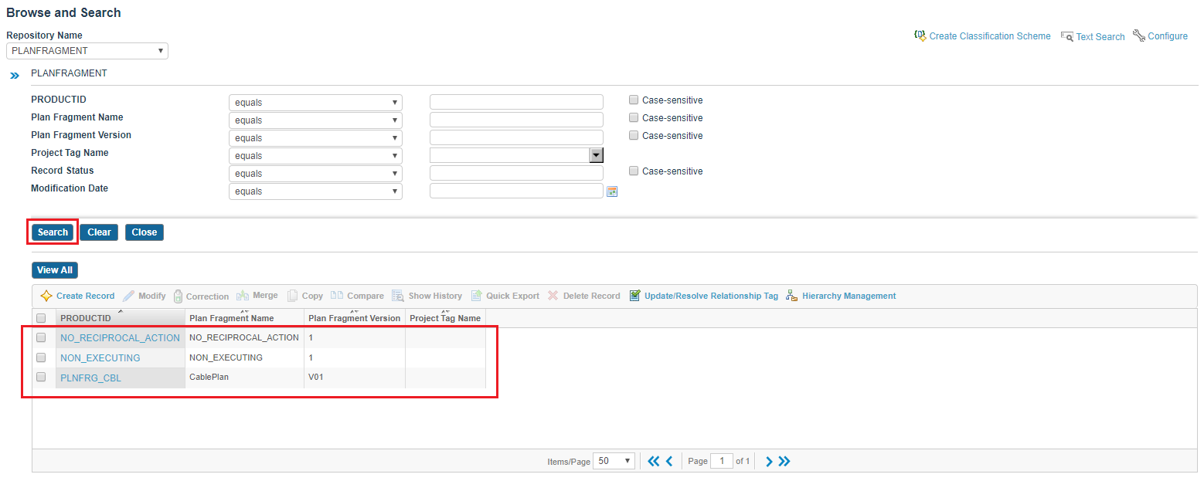
Task: Sort by Plan Fragment Version column header
Action: pos(355,318)
